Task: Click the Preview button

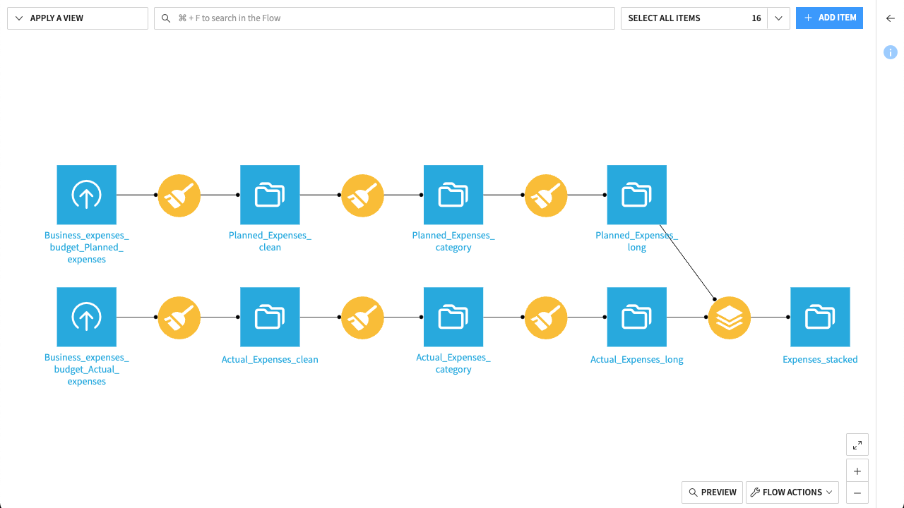Action: pyautogui.click(x=712, y=492)
